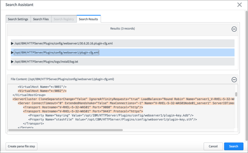
Task: Click the vertical scrollbar thumb in file content
Action: [x=236, y=94]
